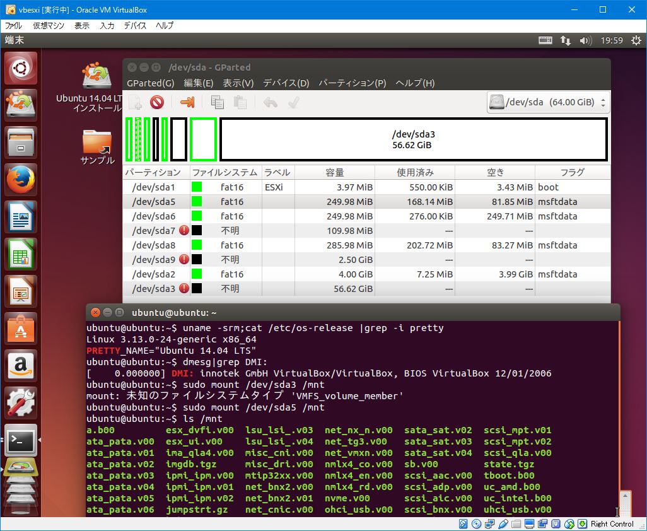Open the ヘルプ(H) menu in GParted
647x531 pixels.
pyautogui.click(x=415, y=83)
